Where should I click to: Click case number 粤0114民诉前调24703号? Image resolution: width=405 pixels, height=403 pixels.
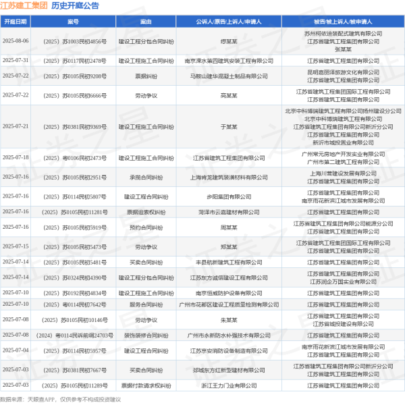tap(75, 335)
